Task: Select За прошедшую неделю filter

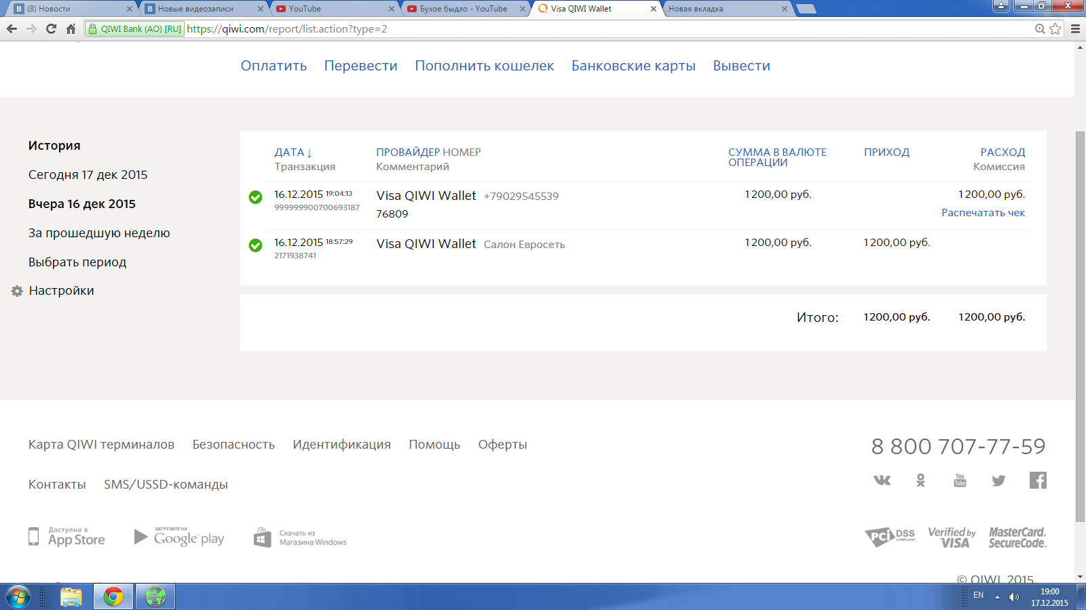Action: (99, 233)
